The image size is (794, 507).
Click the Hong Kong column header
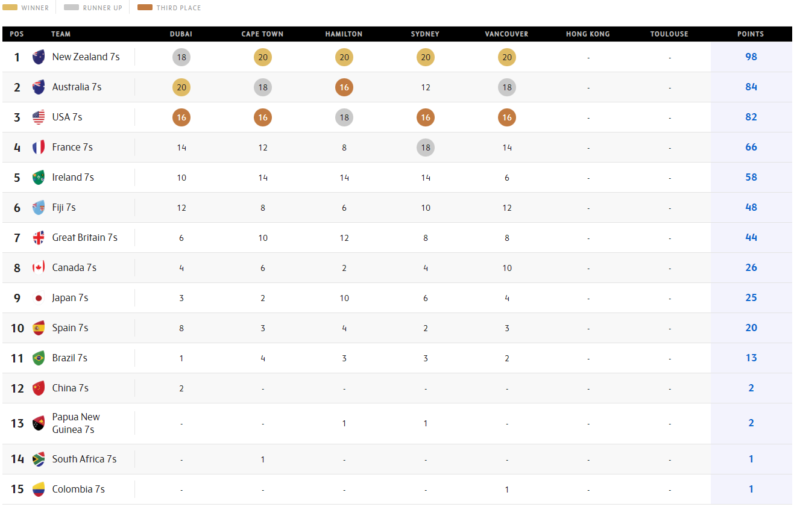pos(588,34)
